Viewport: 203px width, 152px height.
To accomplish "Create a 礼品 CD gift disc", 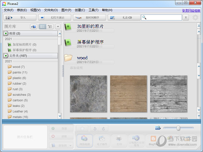I will (123, 17).
